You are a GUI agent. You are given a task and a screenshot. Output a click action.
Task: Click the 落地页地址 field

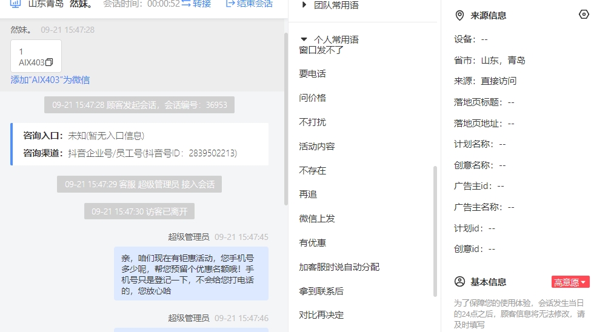[484, 123]
